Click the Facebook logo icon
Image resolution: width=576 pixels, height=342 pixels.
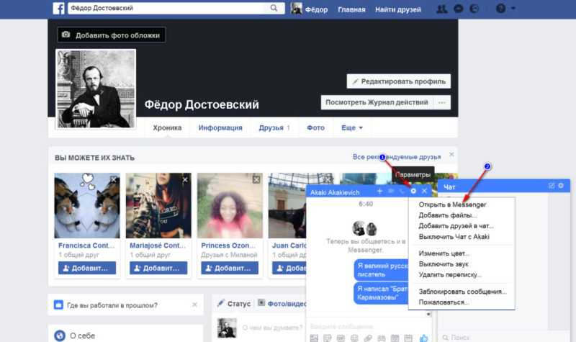pos(59,8)
